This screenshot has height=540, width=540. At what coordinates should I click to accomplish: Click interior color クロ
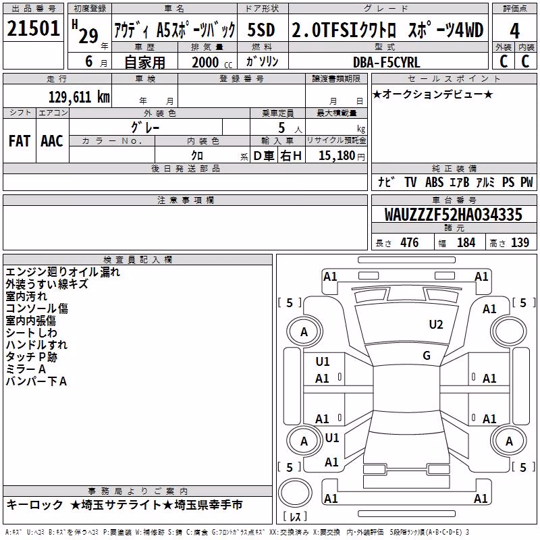(x=197, y=155)
